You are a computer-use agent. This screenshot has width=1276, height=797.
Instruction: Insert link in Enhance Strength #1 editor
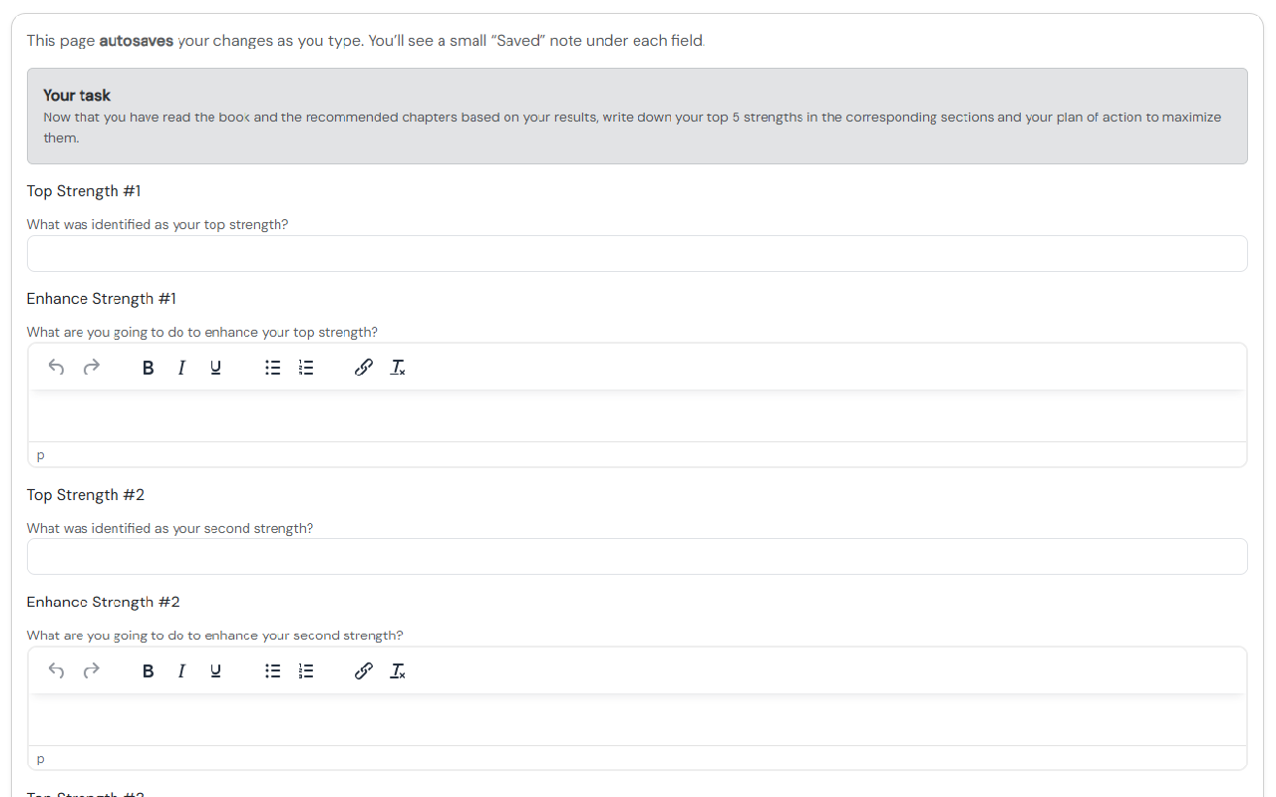pyautogui.click(x=364, y=368)
